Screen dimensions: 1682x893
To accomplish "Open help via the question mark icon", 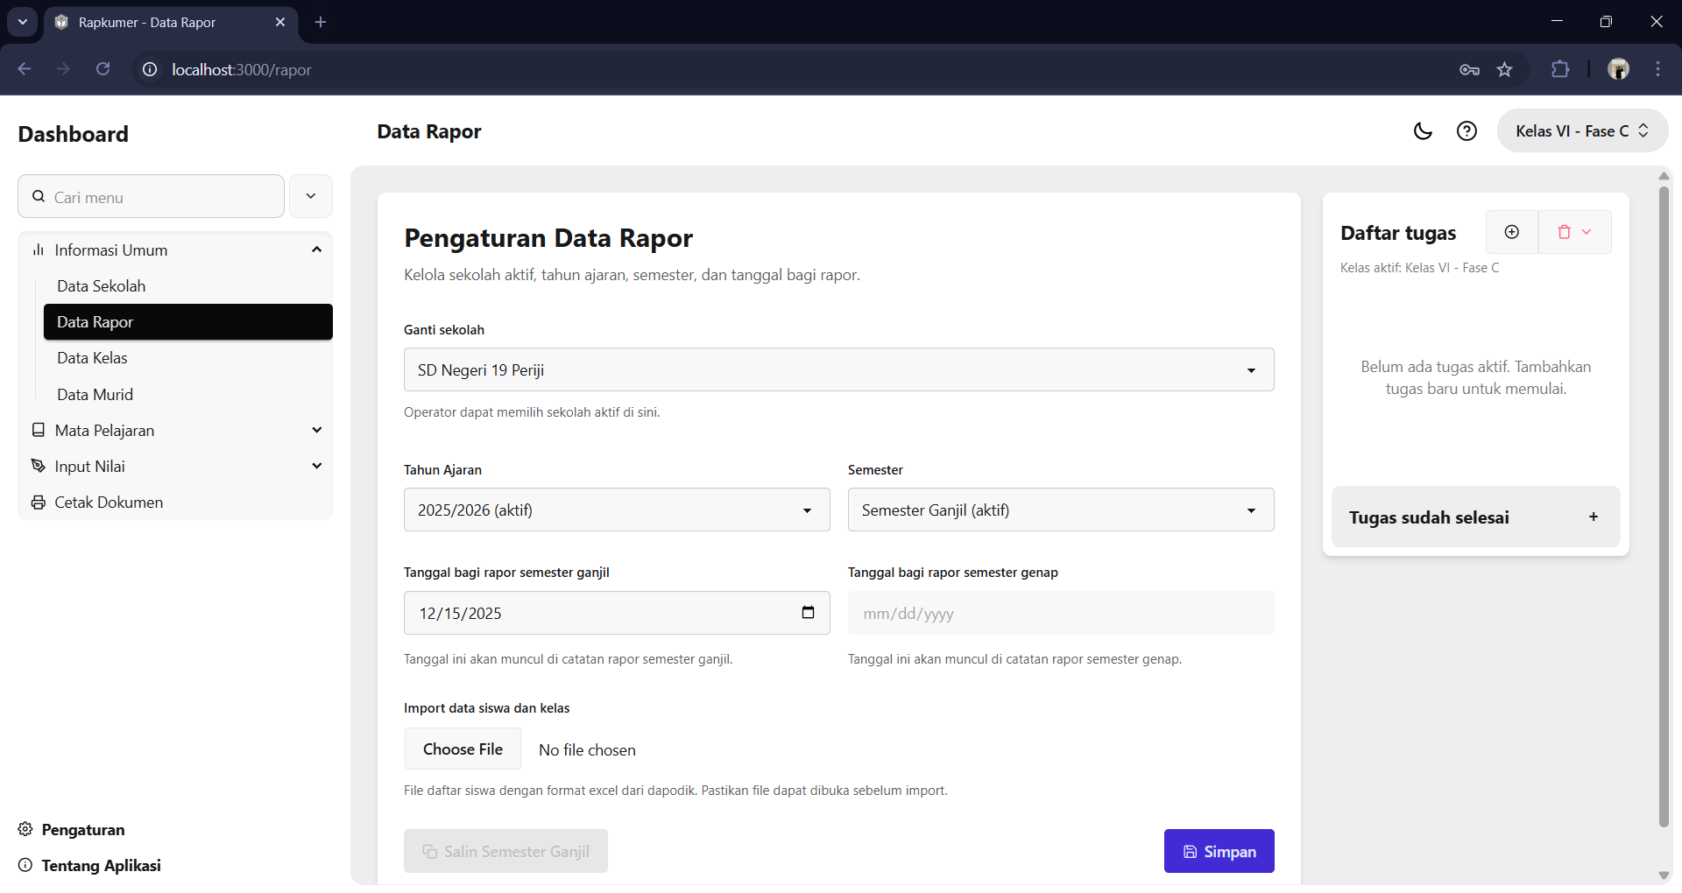I will click(x=1466, y=131).
